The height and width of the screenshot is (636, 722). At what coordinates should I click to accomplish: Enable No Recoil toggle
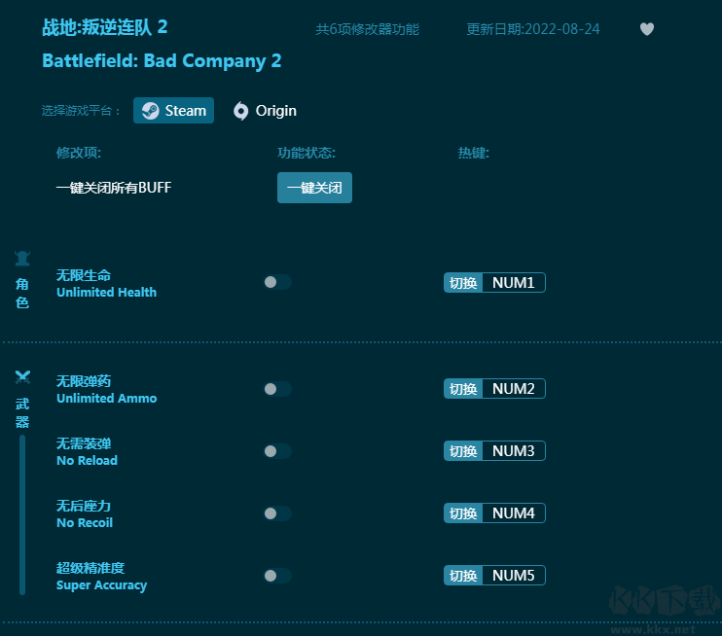(x=276, y=513)
